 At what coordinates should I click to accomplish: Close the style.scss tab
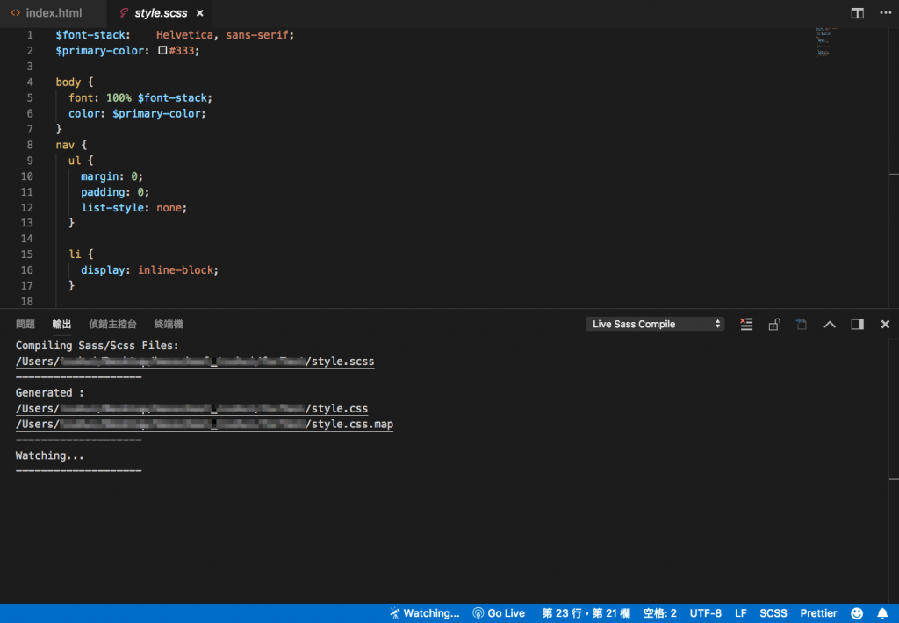pos(199,12)
